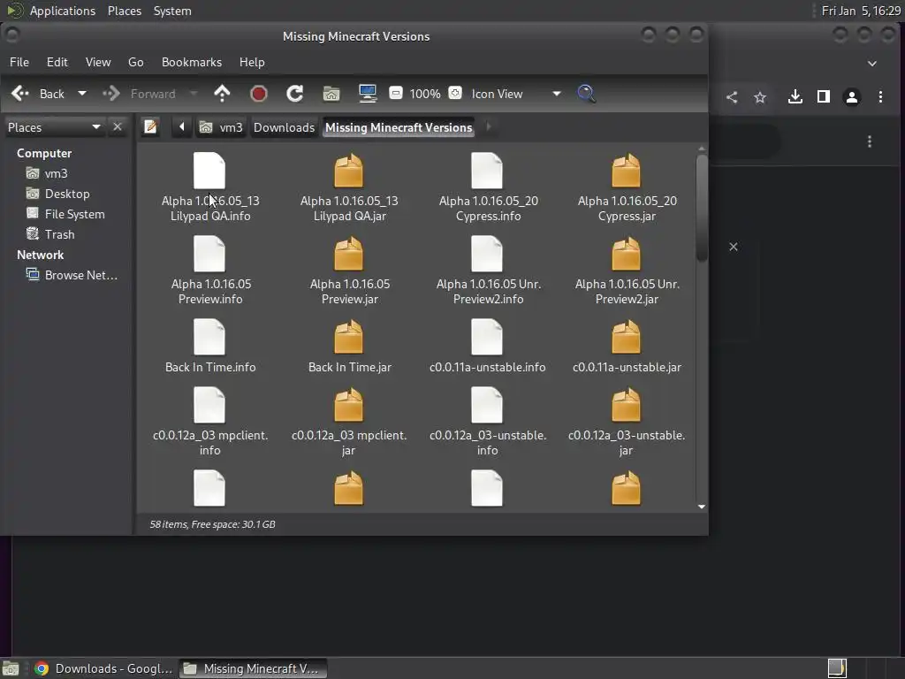The image size is (905, 679).
Task: Close the Places sidebar pane
Action: [118, 126]
